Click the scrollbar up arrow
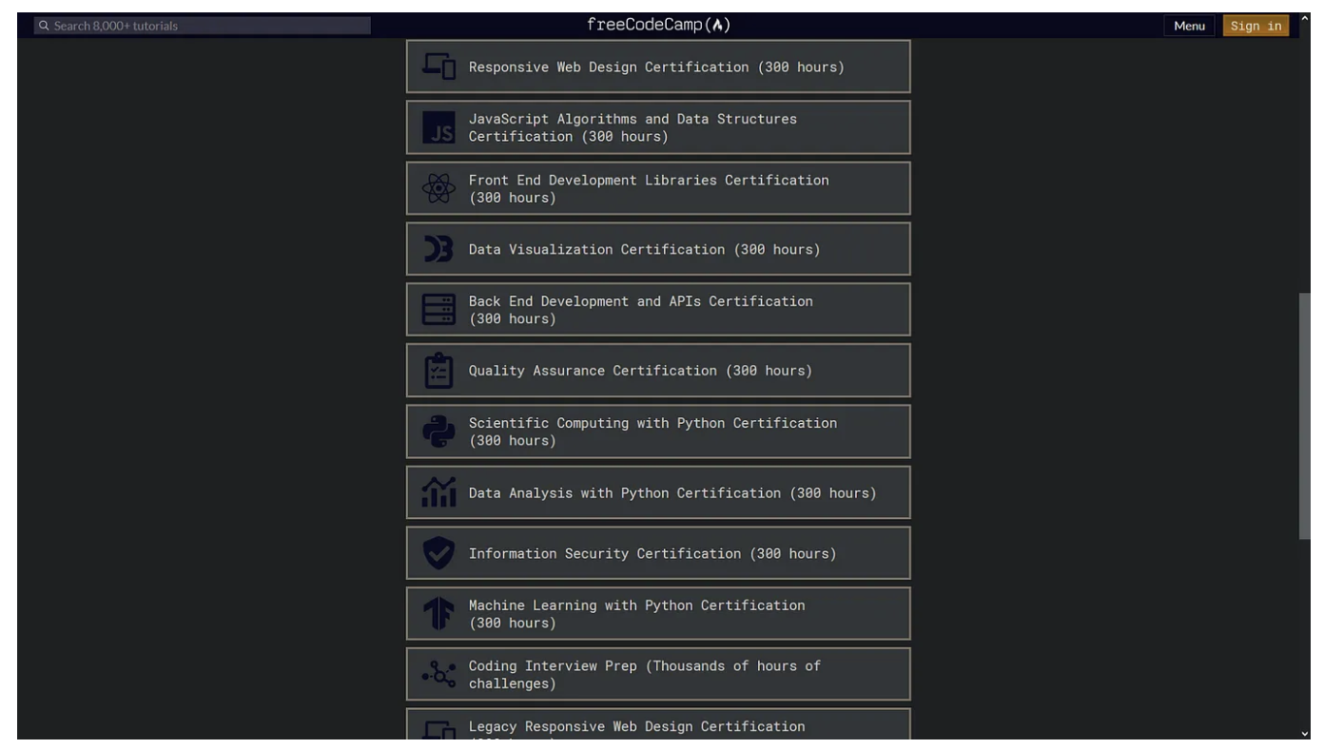Image resolution: width=1324 pixels, height=749 pixels. pyautogui.click(x=1304, y=20)
